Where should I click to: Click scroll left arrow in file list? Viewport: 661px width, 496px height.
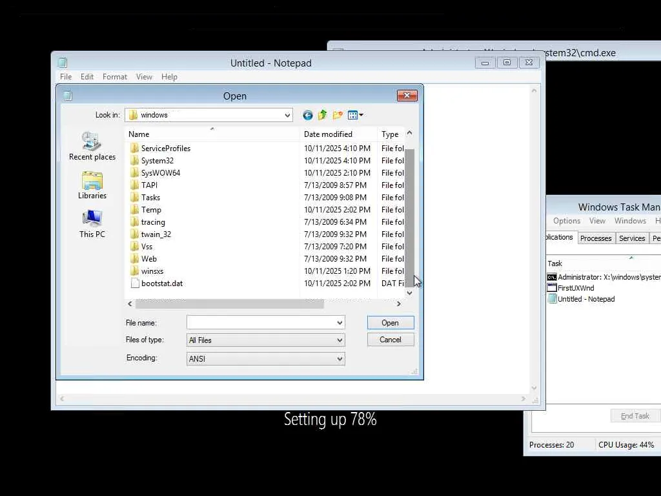click(130, 304)
